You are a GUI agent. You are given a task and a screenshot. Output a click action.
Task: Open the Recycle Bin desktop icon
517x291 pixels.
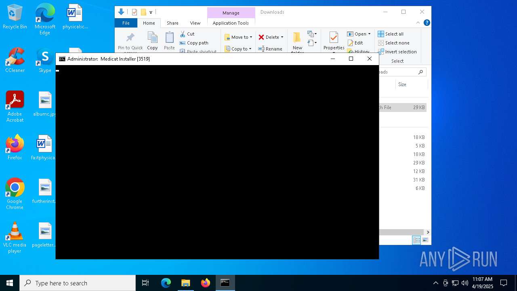(15, 17)
